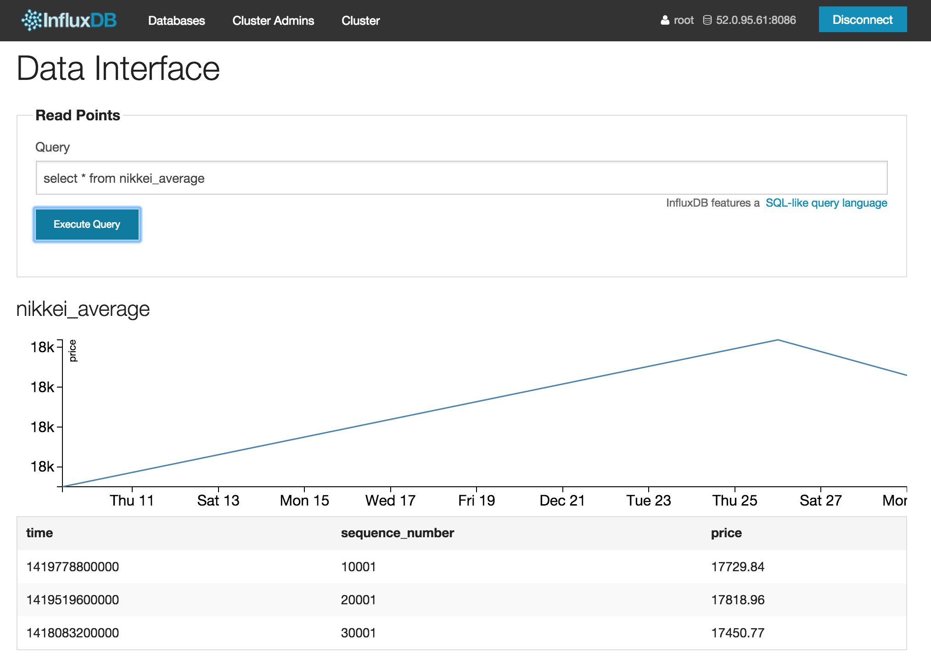Click the root user icon
This screenshot has height=664, width=931.
pos(665,20)
